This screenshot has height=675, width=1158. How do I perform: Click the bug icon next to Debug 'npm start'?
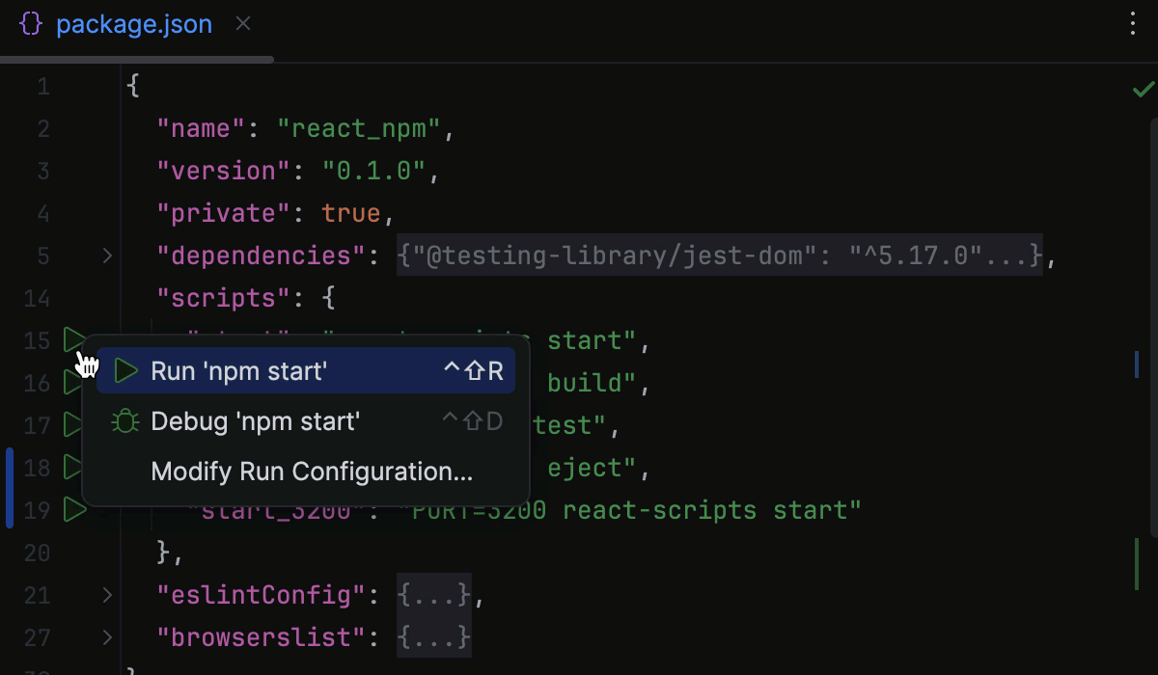(x=124, y=420)
